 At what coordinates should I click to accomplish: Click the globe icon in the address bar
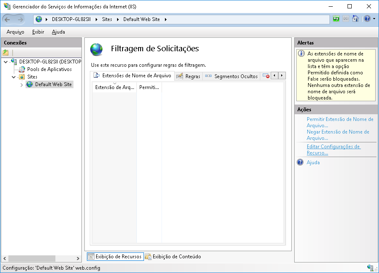coord(39,19)
